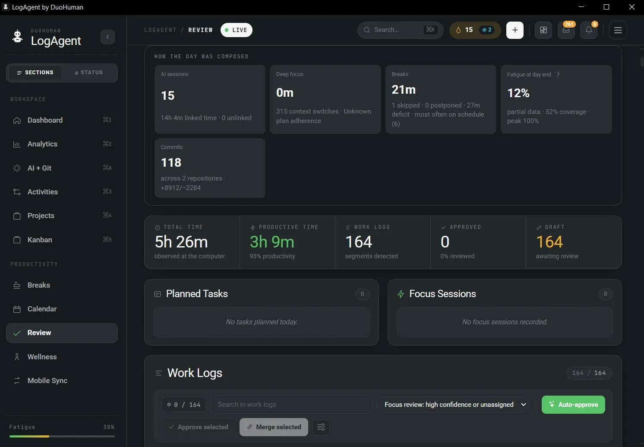The image size is (644, 447).
Task: Click the AI + Git sparkle icon
Action: (x=17, y=168)
